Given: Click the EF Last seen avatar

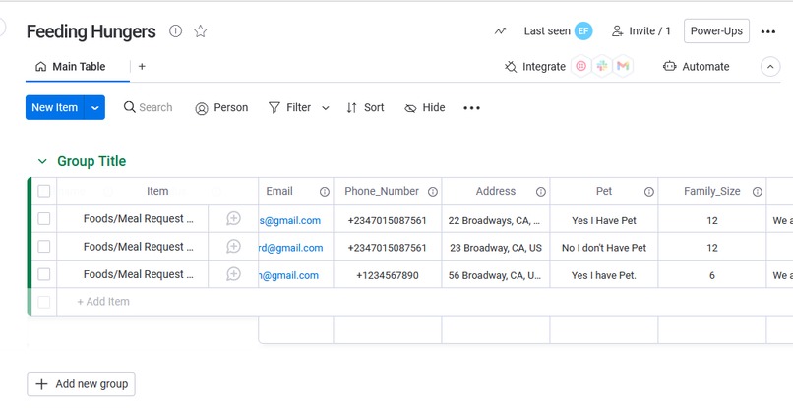Looking at the screenshot, I should click(583, 30).
